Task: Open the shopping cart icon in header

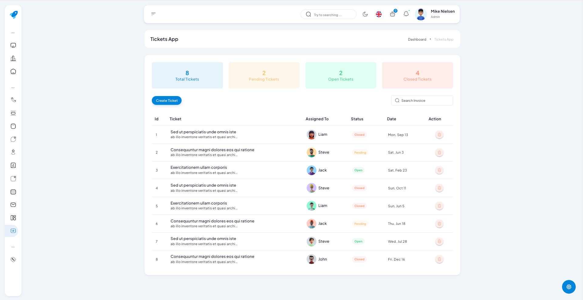Action: (x=392, y=14)
